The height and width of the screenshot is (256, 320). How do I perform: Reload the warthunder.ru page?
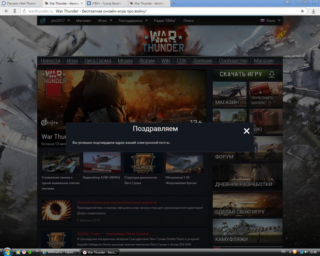pyautogui.click(x=24, y=11)
